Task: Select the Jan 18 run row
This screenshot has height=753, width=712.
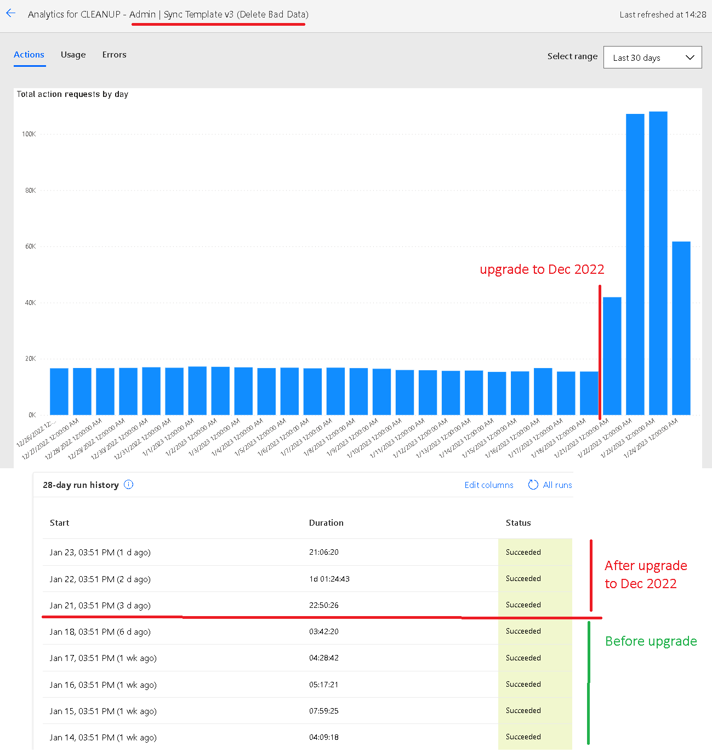Action: pos(99,631)
